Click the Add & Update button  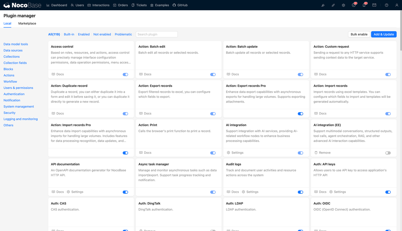coord(384,34)
